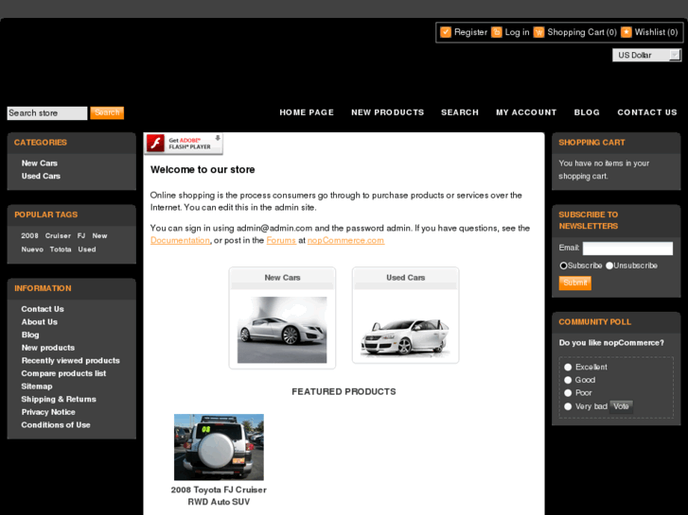Click the Forums hyperlink
This screenshot has height=515, width=688.
click(x=281, y=240)
